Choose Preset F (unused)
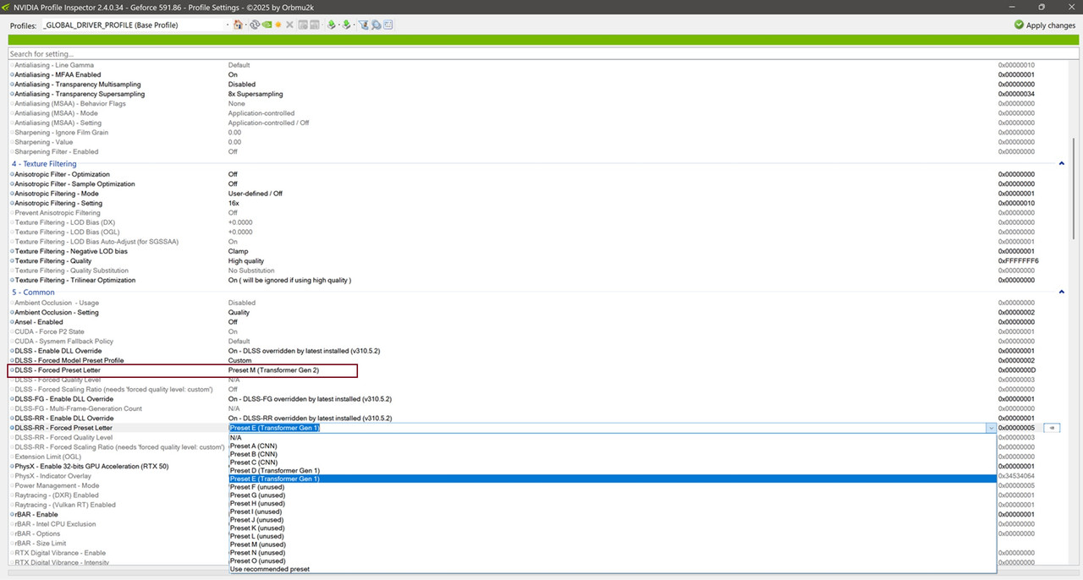The width and height of the screenshot is (1083, 580). point(613,487)
